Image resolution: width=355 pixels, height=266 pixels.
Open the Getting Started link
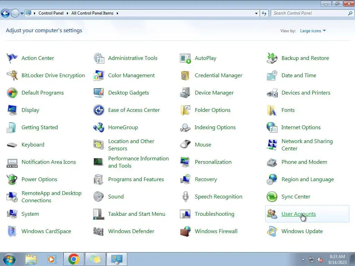(40, 127)
